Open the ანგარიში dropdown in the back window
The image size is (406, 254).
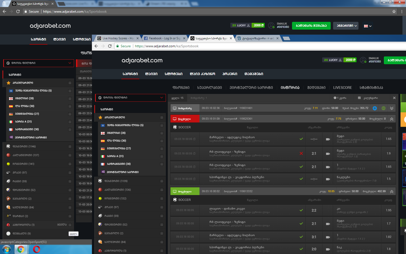347,26
